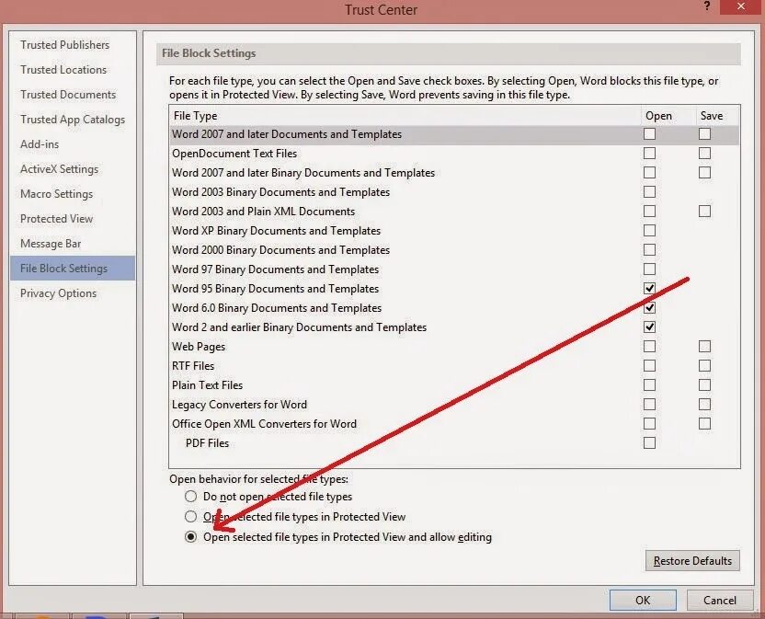Click the RTF Files row label
Viewport: 765px width, 619px height.
[193, 366]
